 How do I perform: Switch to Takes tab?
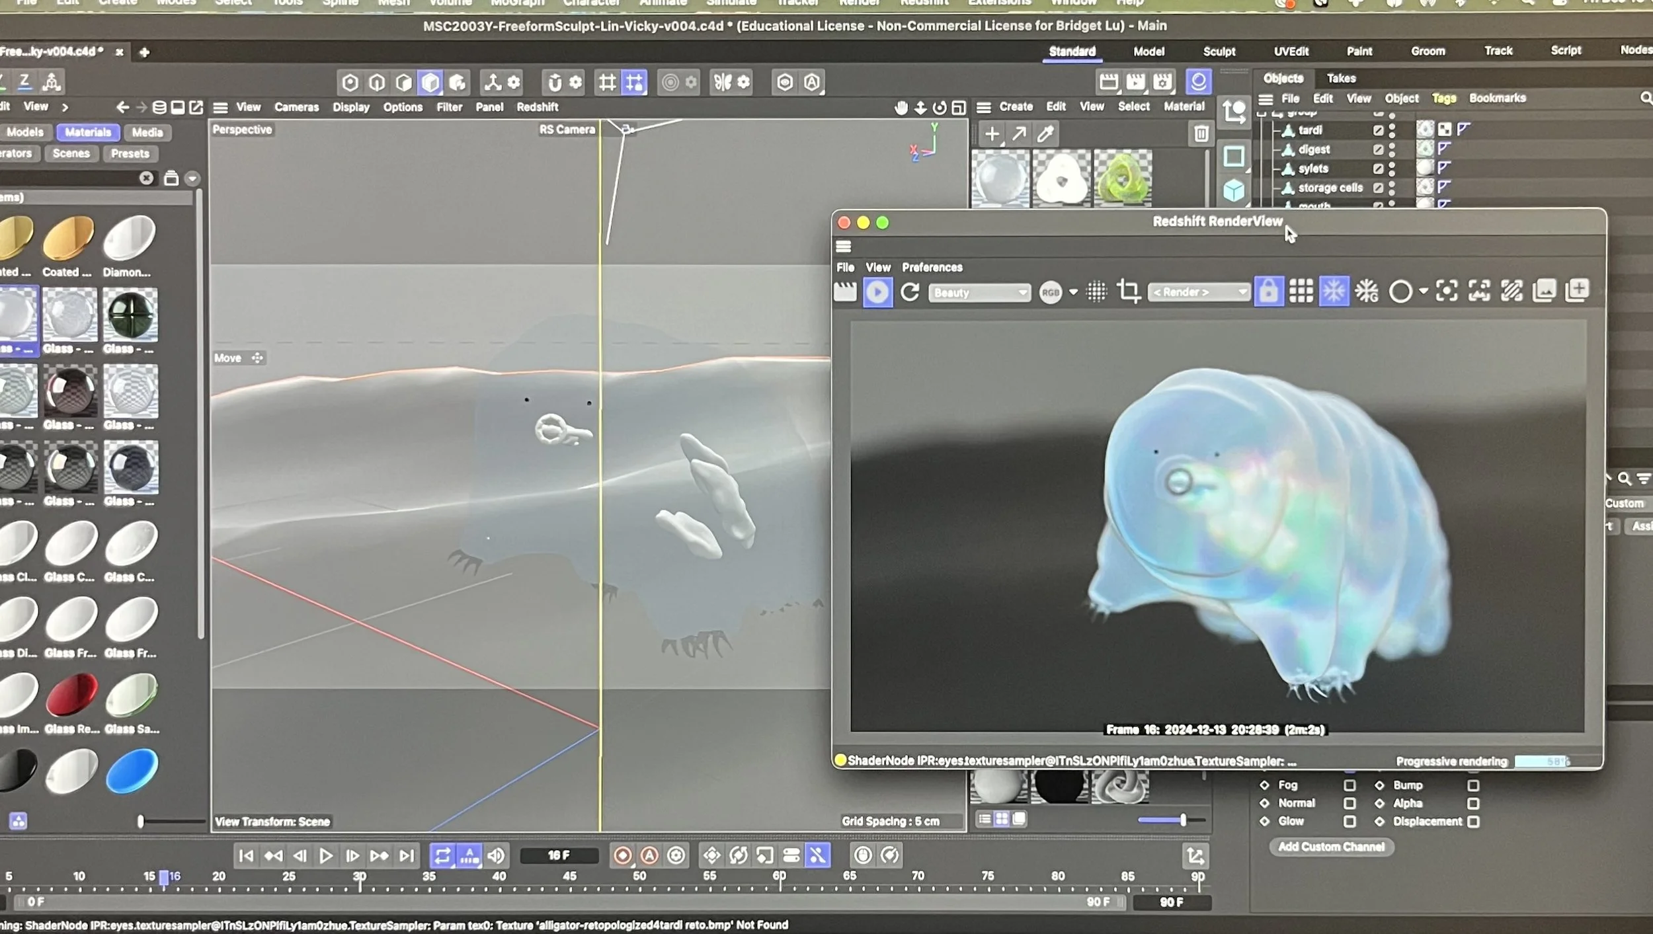(x=1341, y=78)
